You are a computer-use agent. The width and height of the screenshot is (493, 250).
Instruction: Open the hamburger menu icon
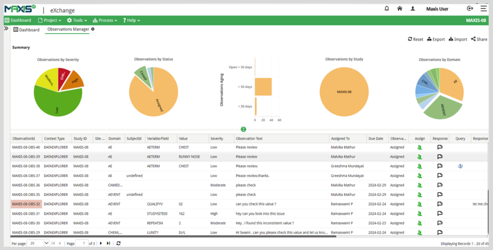tap(483, 8)
